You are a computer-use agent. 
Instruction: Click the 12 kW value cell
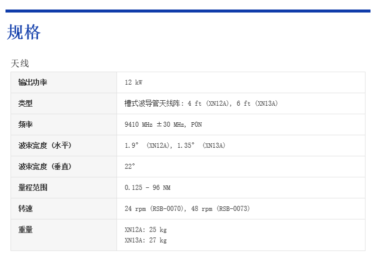133,83
